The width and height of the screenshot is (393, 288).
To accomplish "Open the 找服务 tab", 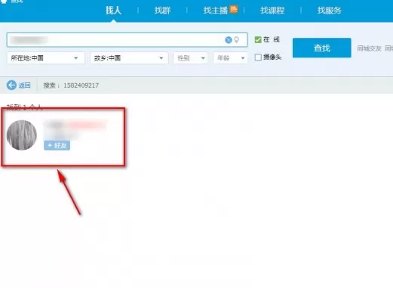I will click(x=329, y=11).
